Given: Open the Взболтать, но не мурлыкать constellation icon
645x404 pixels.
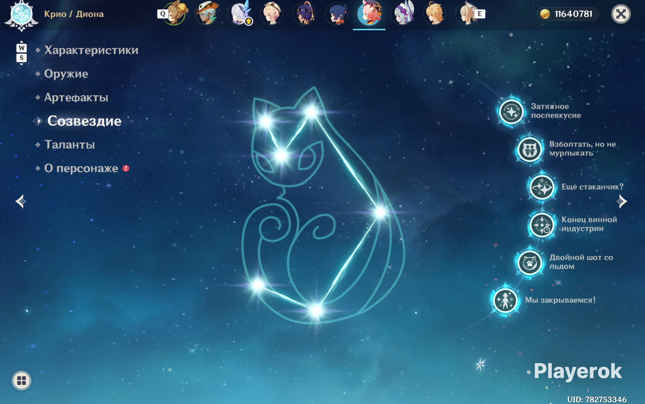Looking at the screenshot, I should 529,149.
